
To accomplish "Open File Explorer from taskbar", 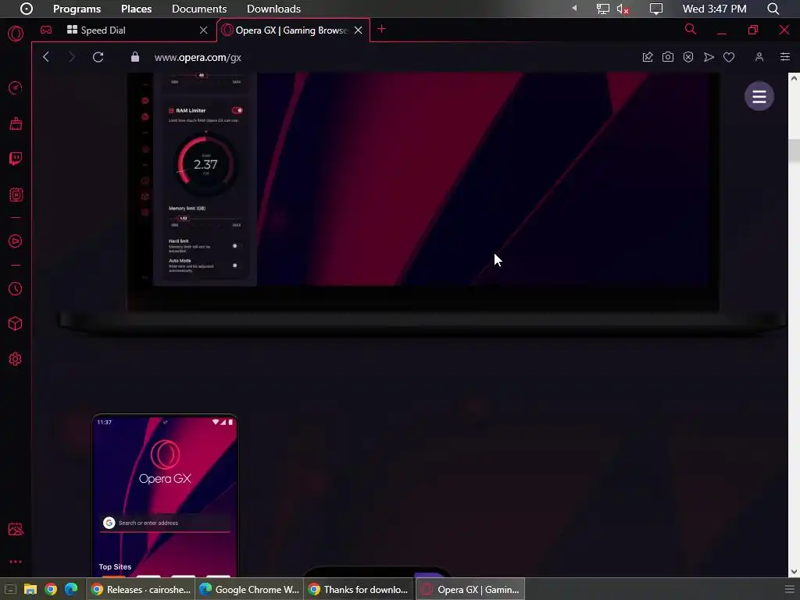I will coord(30,589).
